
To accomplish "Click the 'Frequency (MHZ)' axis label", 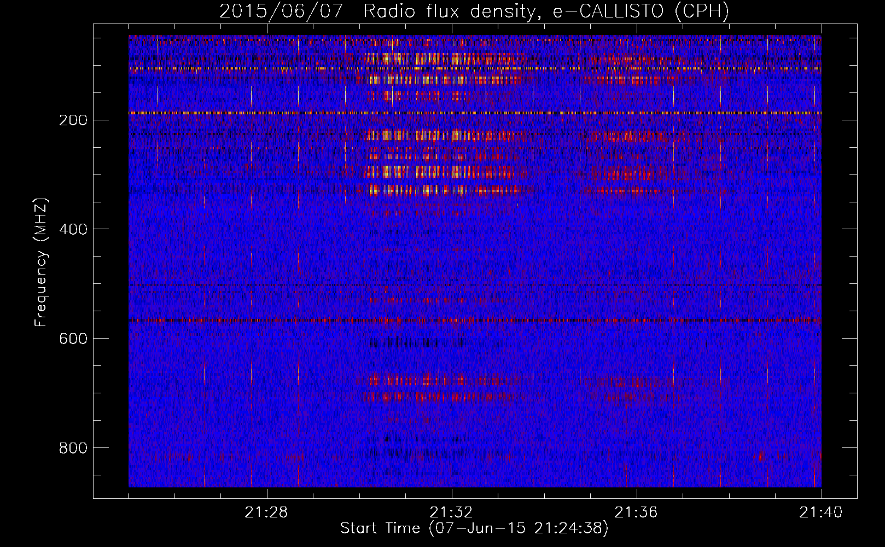I will tap(41, 262).
